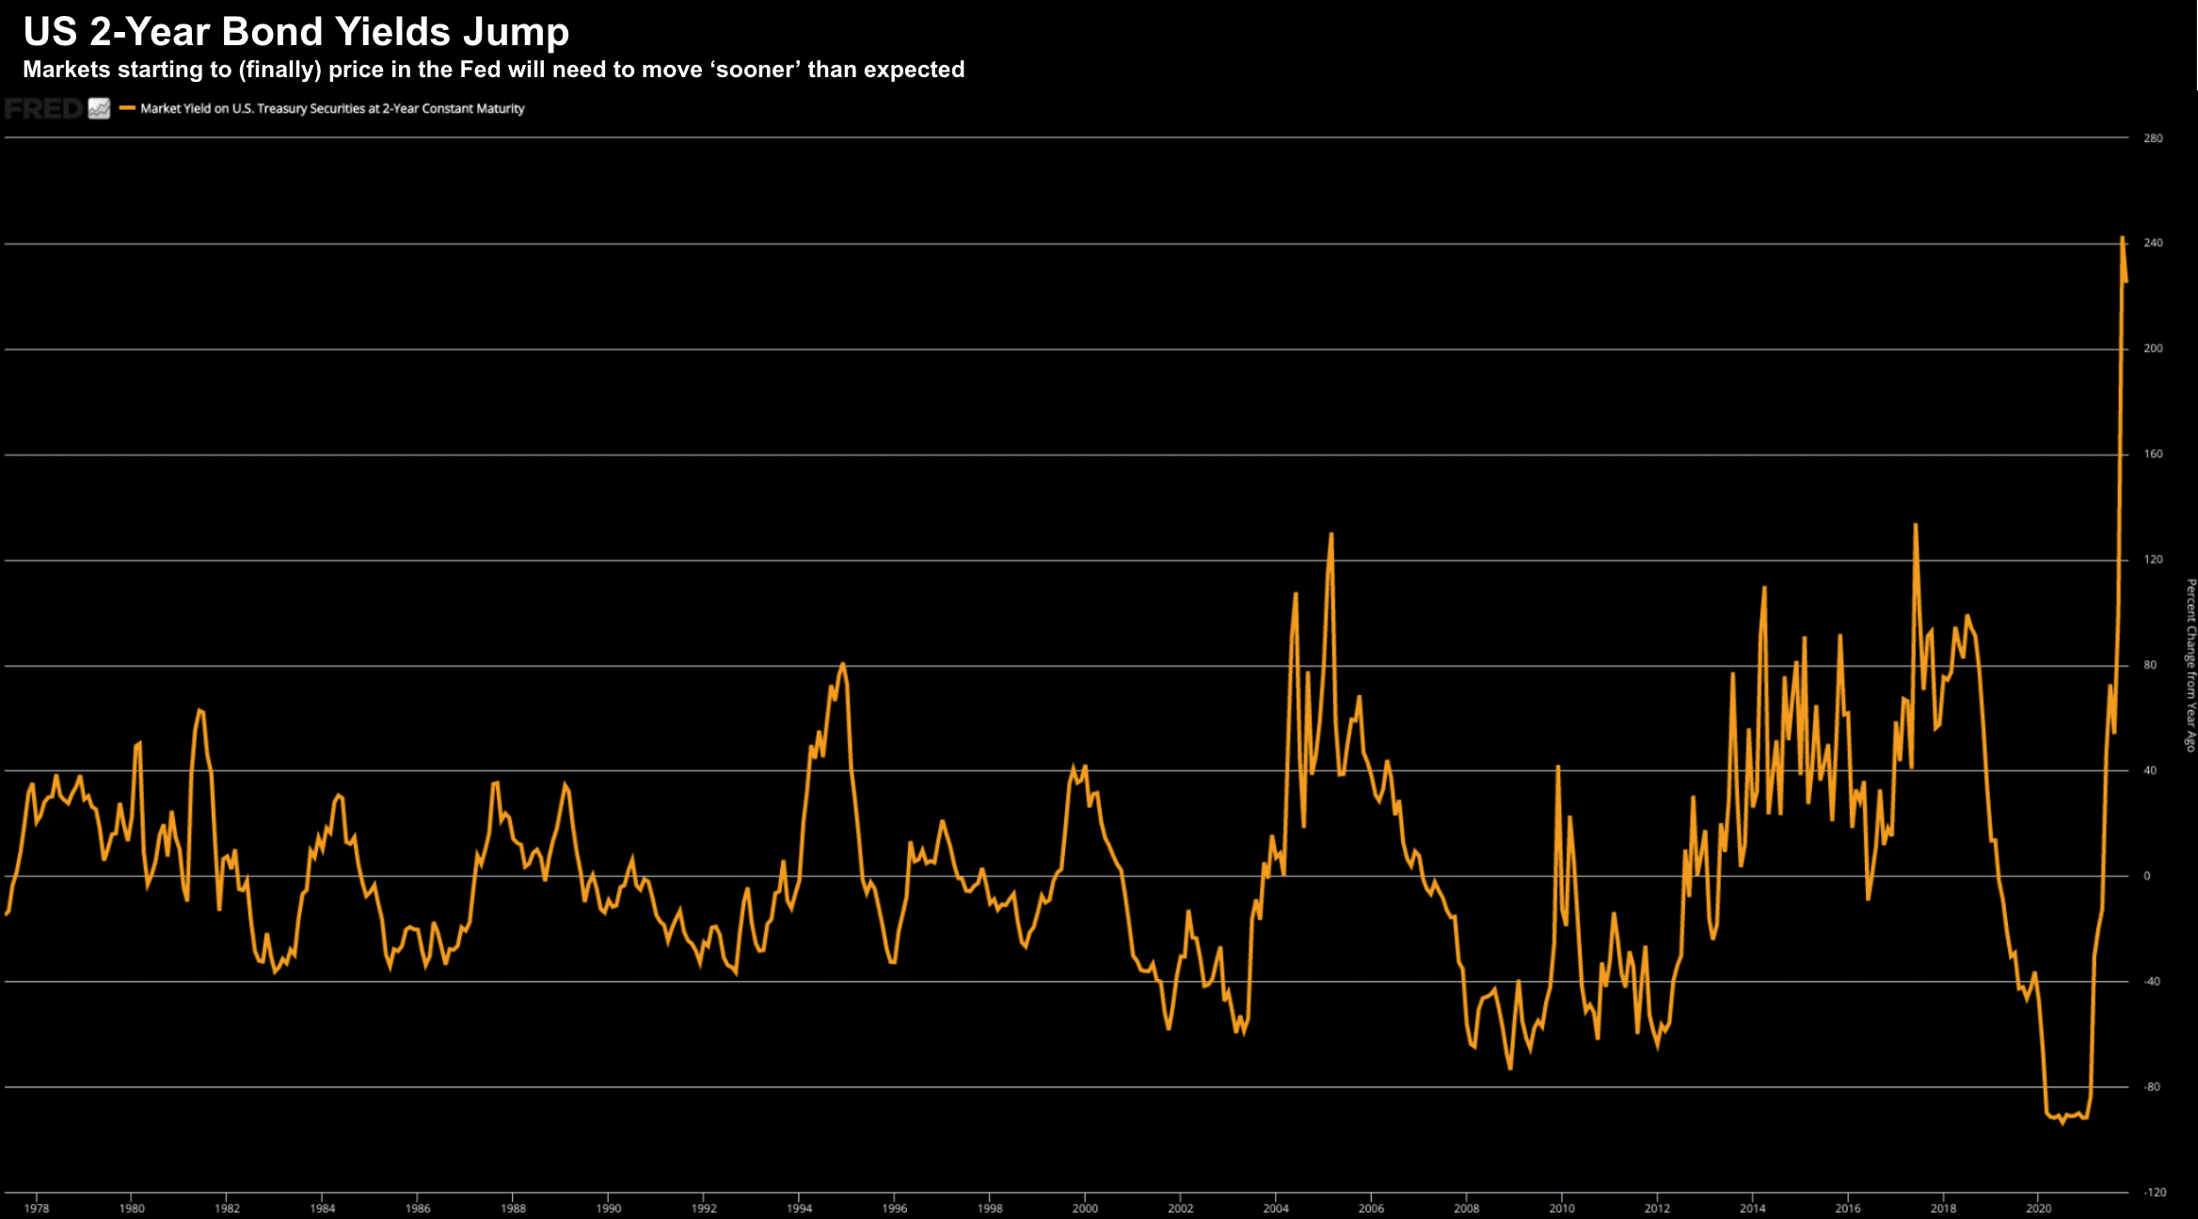Click the dark FRED wordmark
This screenshot has height=1219, width=2198.
[x=43, y=109]
